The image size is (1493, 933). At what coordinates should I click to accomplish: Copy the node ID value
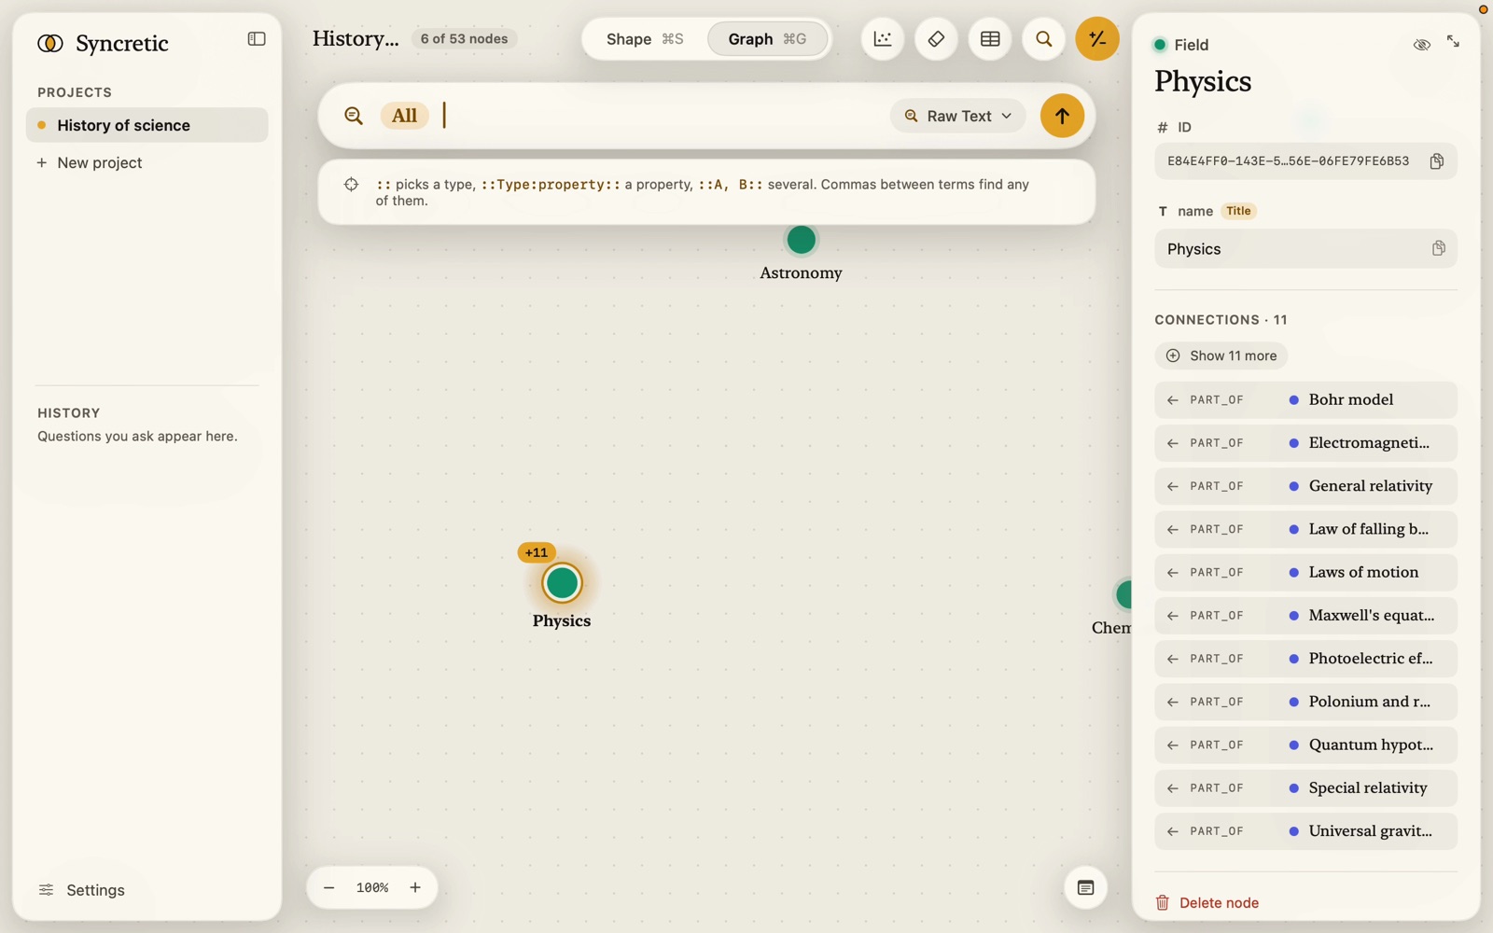(x=1437, y=161)
